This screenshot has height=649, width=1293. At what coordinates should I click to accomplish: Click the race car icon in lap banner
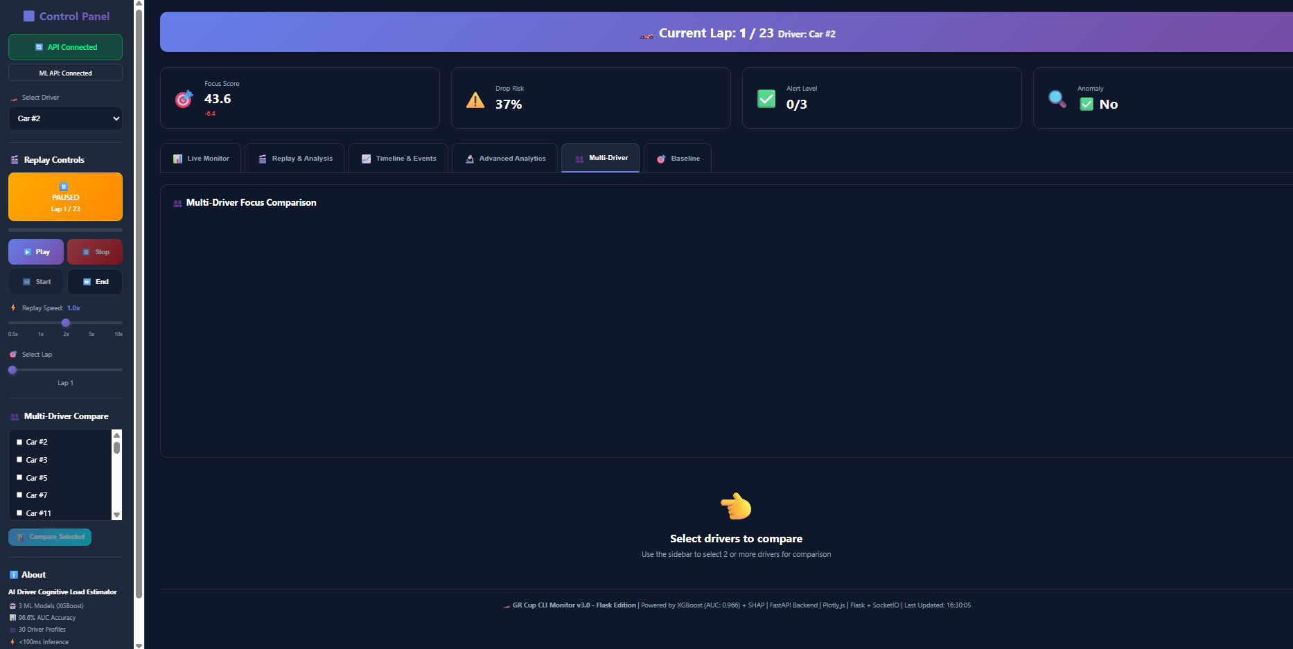click(646, 35)
